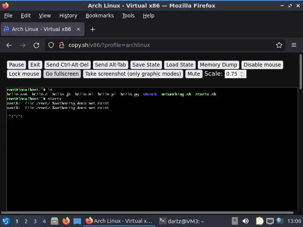Switch to workspace 2
Screen dimensions: 303x227
pyautogui.click(x=26, y=221)
